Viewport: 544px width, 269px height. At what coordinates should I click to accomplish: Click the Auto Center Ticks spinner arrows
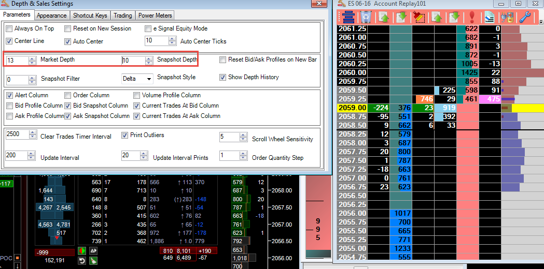(x=172, y=41)
